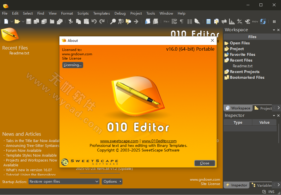Toggle the decimal/hex 10-16 conversion icon

point(263,21)
